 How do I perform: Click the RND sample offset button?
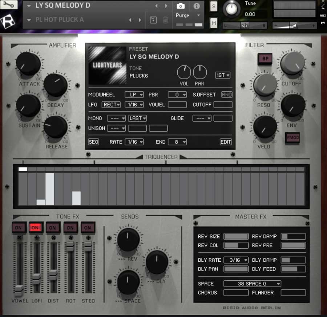227,95
